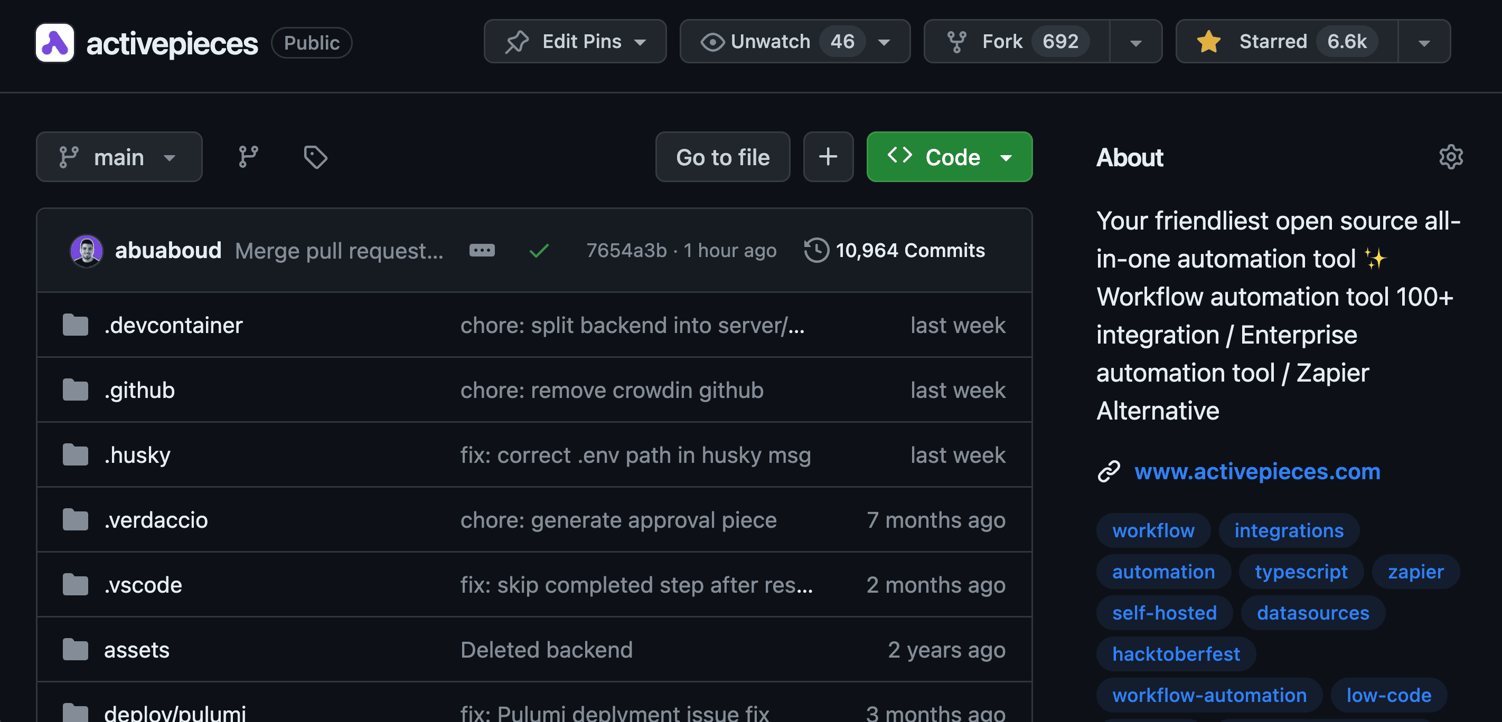View commit checks green checkmark
This screenshot has height=722, width=1502.
coord(539,251)
